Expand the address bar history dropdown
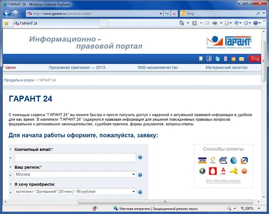 [161, 14]
